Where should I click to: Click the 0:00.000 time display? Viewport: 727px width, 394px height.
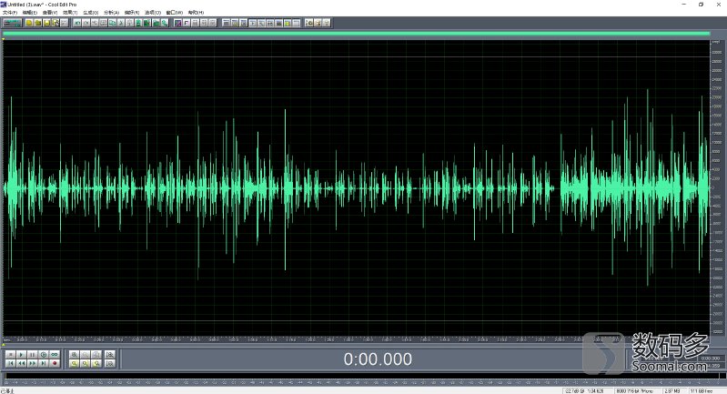[378, 359]
